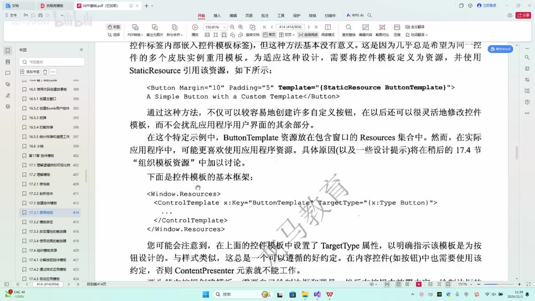Select bookmark 17.3.2 模板绑定
The image size is (535, 301).
[x=50, y=222]
